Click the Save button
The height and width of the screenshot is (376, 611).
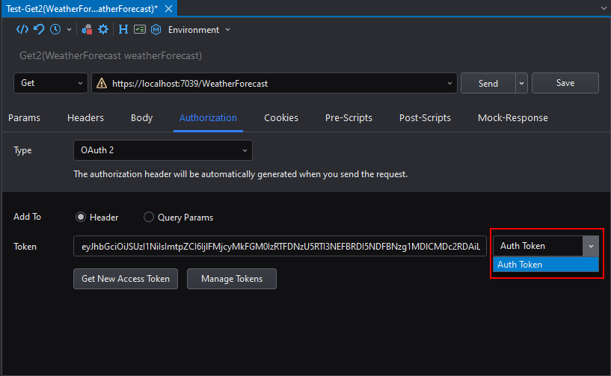(565, 83)
